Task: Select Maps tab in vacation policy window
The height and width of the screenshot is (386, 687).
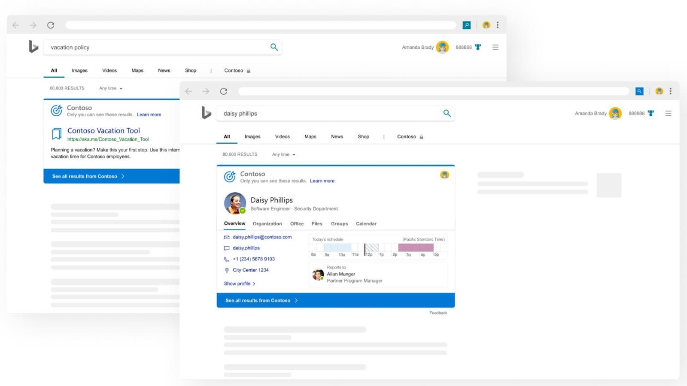Action: pyautogui.click(x=137, y=70)
